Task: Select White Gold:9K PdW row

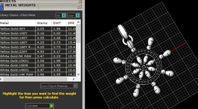Action: pyautogui.click(x=38, y=56)
